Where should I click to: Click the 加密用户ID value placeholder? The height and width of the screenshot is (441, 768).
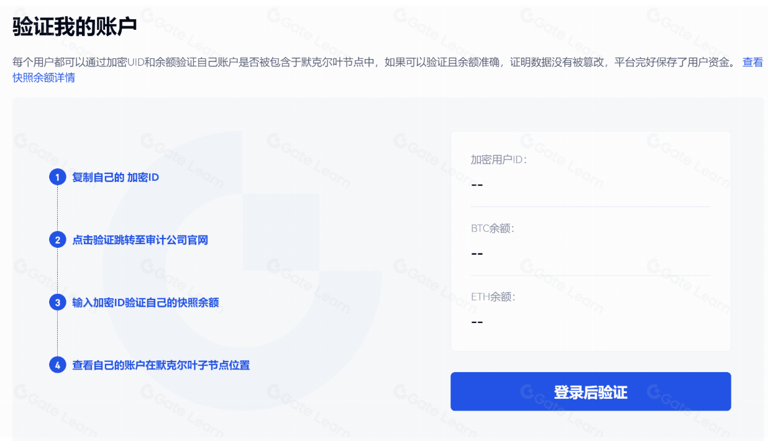[x=477, y=185]
